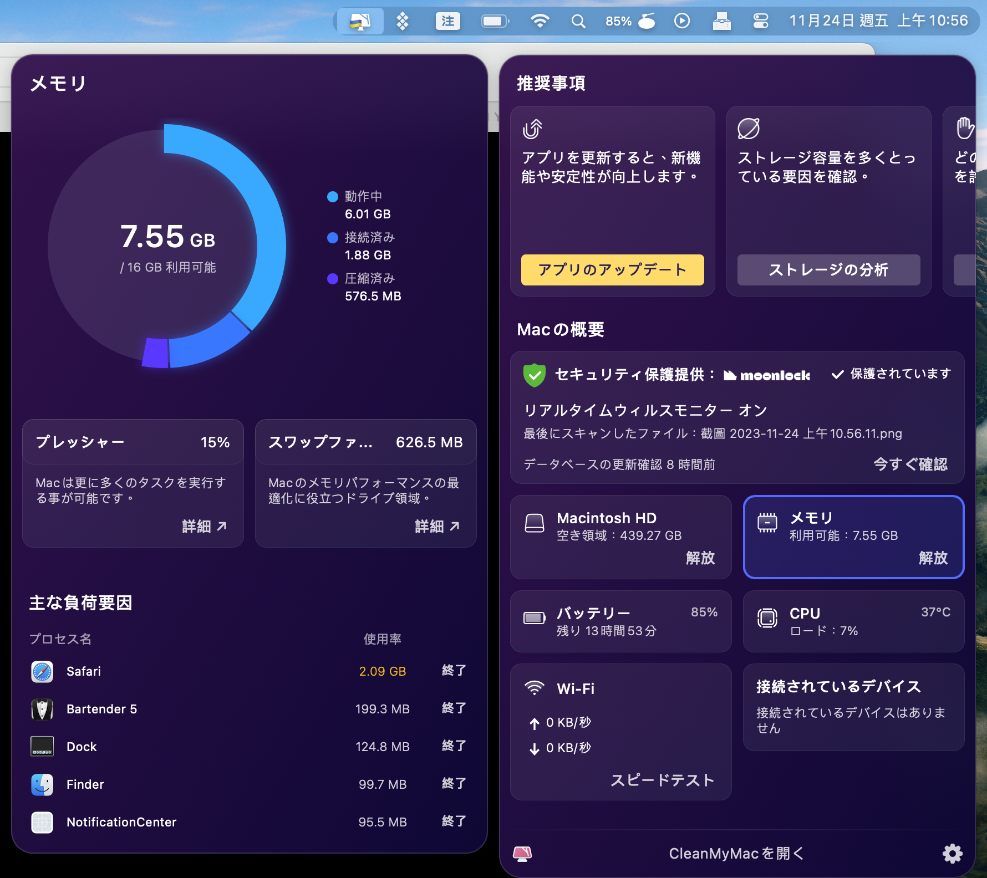Click the ストレージの分析 button

pos(828,270)
